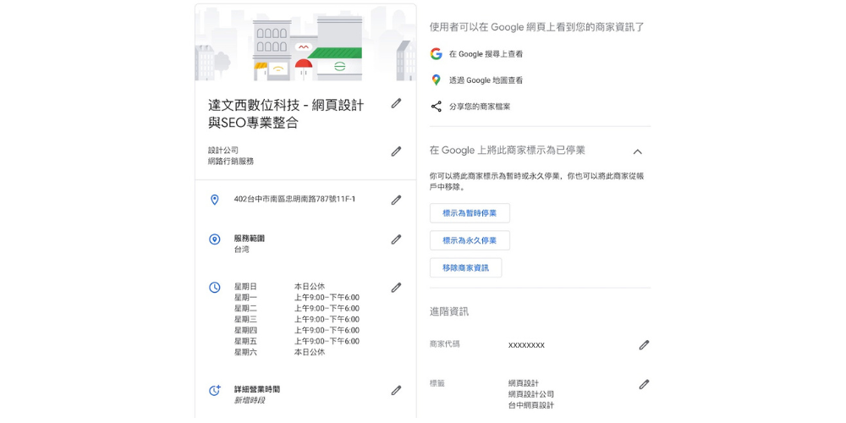
Task: Edit the address 忠明南路 pencil icon
Action: click(396, 201)
